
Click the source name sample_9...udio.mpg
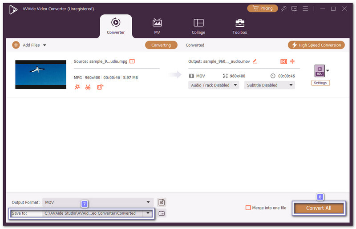tap(108, 61)
